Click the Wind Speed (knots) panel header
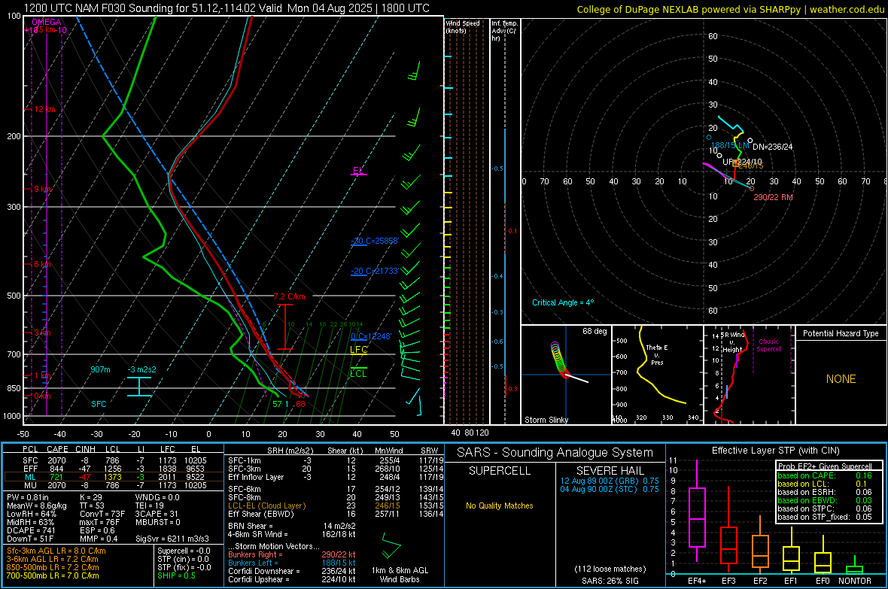Image resolution: width=888 pixels, height=589 pixels. (463, 26)
